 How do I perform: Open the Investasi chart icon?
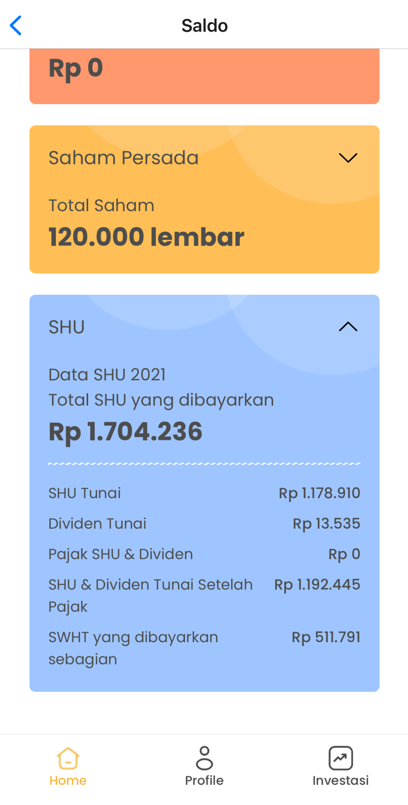pos(341,758)
